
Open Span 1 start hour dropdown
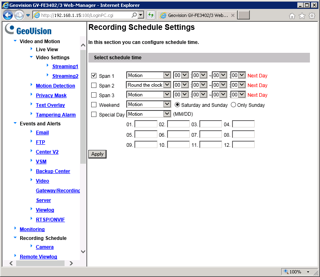coord(181,75)
